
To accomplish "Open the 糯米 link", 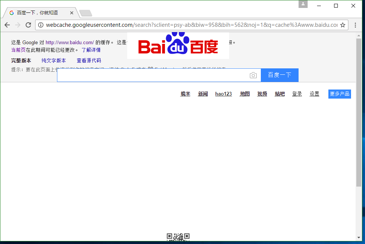I will coord(185,94).
